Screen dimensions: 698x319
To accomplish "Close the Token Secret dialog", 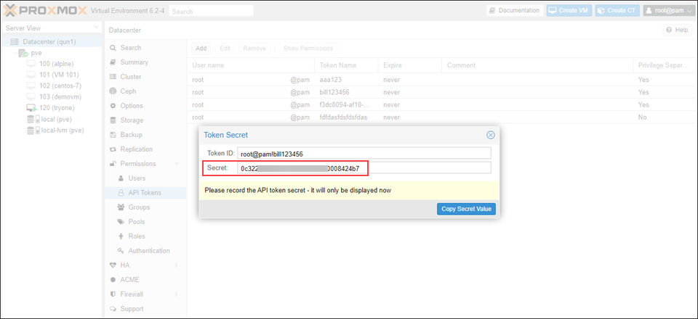I will click(491, 135).
